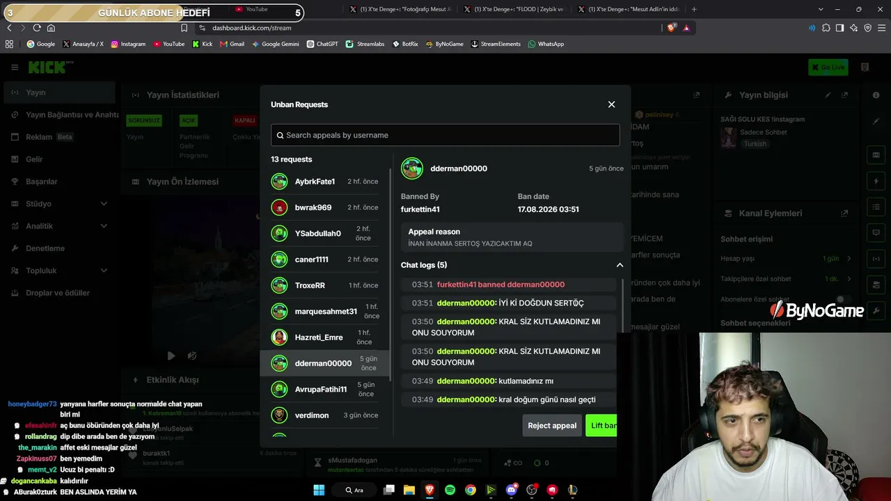
Task: Open Hesap yaşı setting chevron
Action: (849, 259)
